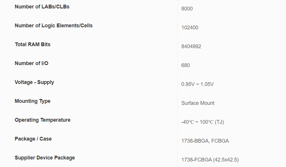
Task: Select the '1738-FCBGA (42.5x42.5)' value
Action: (x=210, y=160)
